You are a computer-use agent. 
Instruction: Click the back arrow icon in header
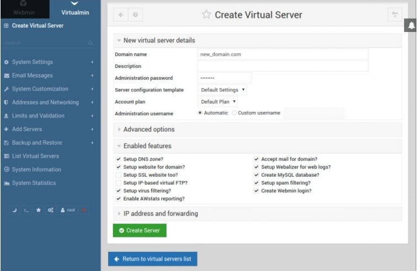pyautogui.click(x=121, y=15)
